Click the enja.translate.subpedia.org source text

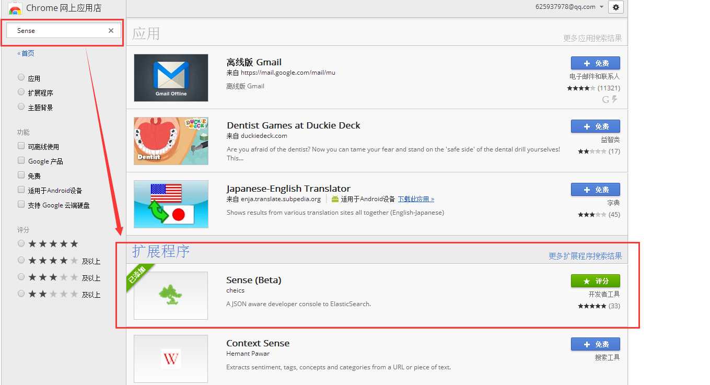point(281,199)
